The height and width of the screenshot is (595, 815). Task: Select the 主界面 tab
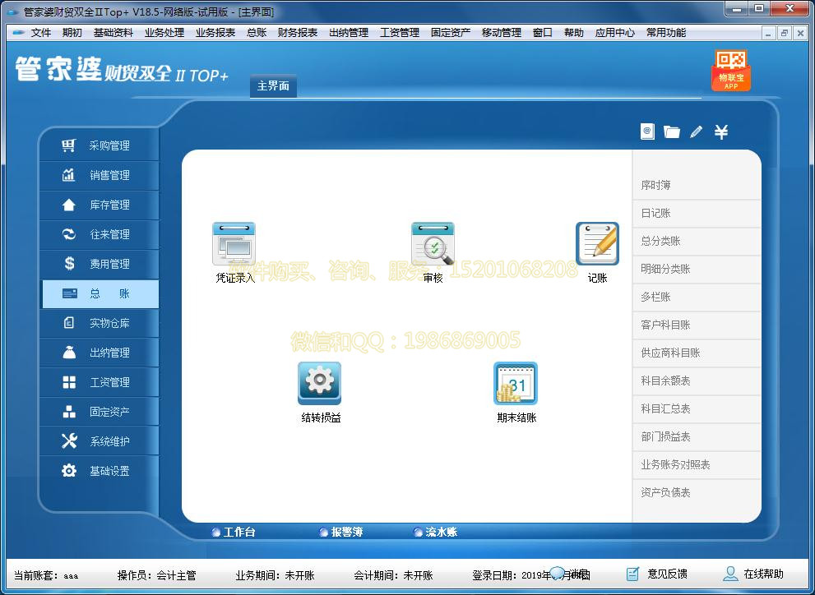click(x=273, y=85)
